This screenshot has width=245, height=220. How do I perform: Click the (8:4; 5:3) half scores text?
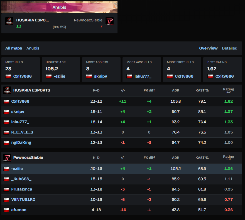[59, 27]
